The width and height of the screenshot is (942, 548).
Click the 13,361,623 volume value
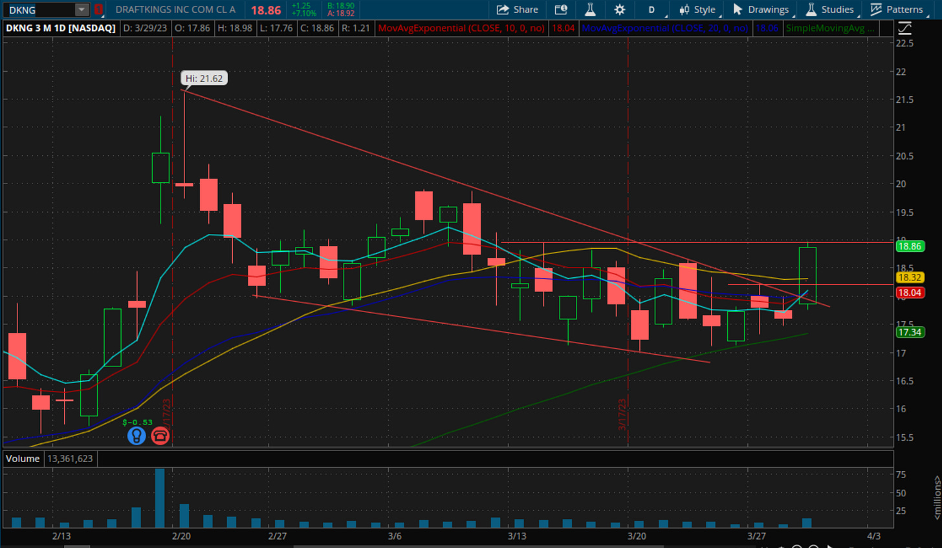70,458
